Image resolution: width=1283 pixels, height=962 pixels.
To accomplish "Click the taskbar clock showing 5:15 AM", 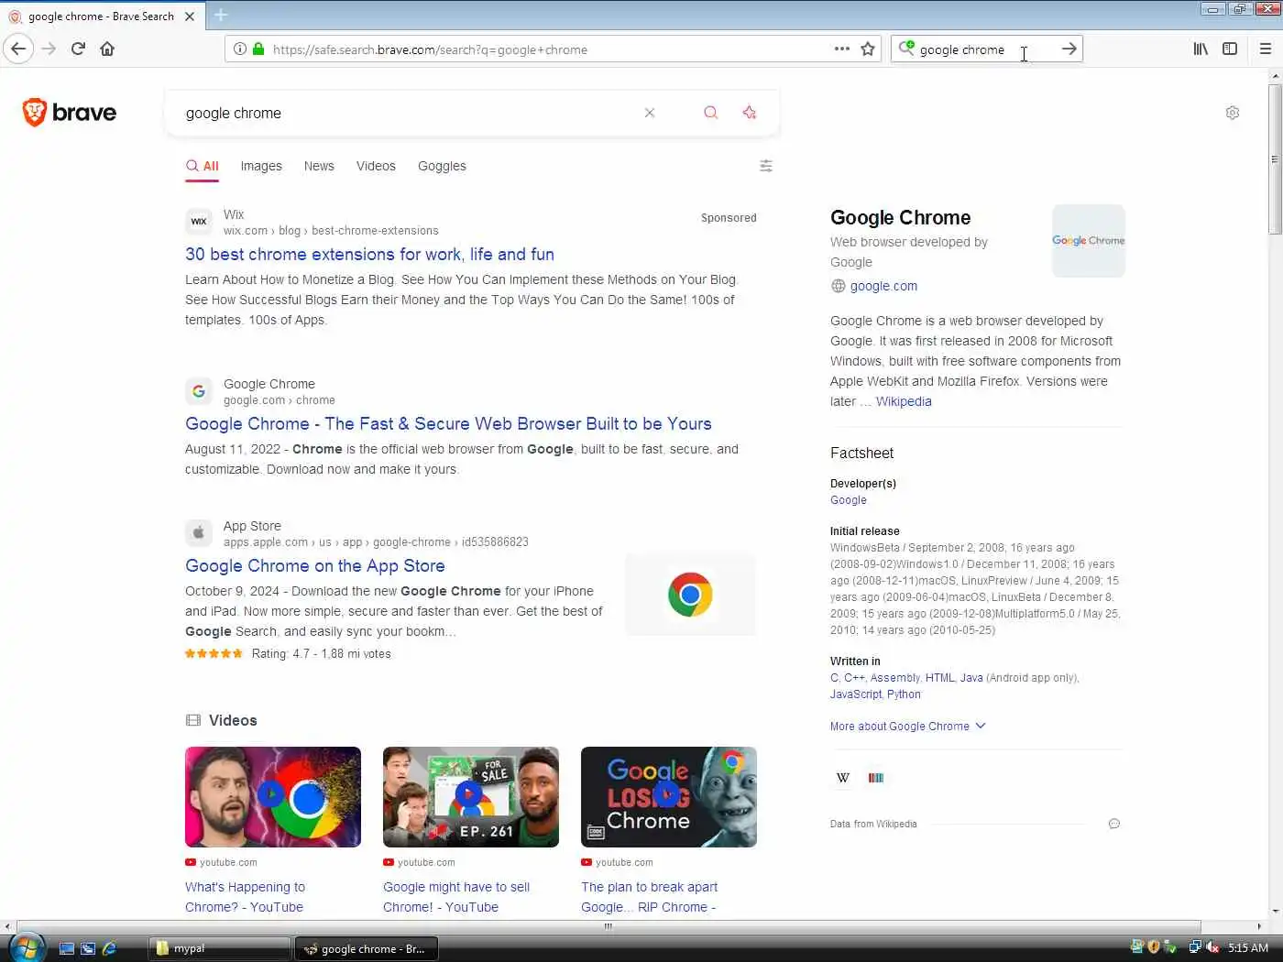I will (1248, 948).
